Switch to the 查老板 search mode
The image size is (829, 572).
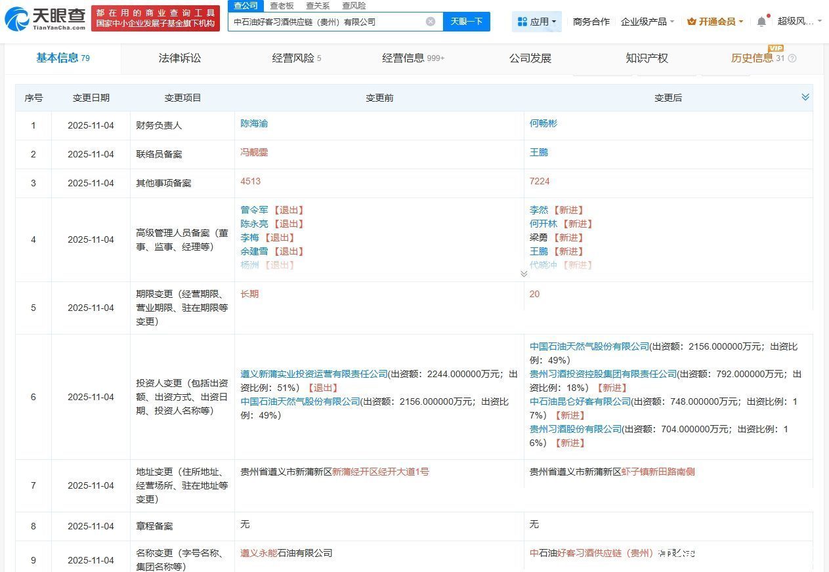click(x=282, y=6)
